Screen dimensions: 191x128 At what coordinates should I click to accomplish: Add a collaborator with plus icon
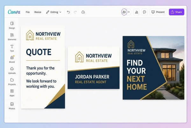pyautogui.click(x=129, y=12)
